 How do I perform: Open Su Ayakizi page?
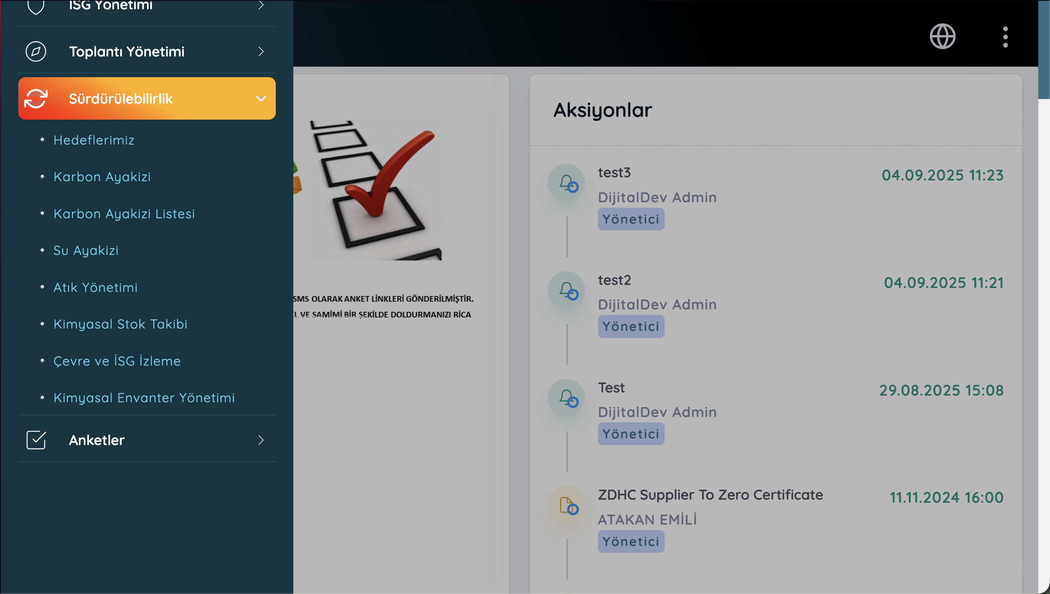pos(86,251)
